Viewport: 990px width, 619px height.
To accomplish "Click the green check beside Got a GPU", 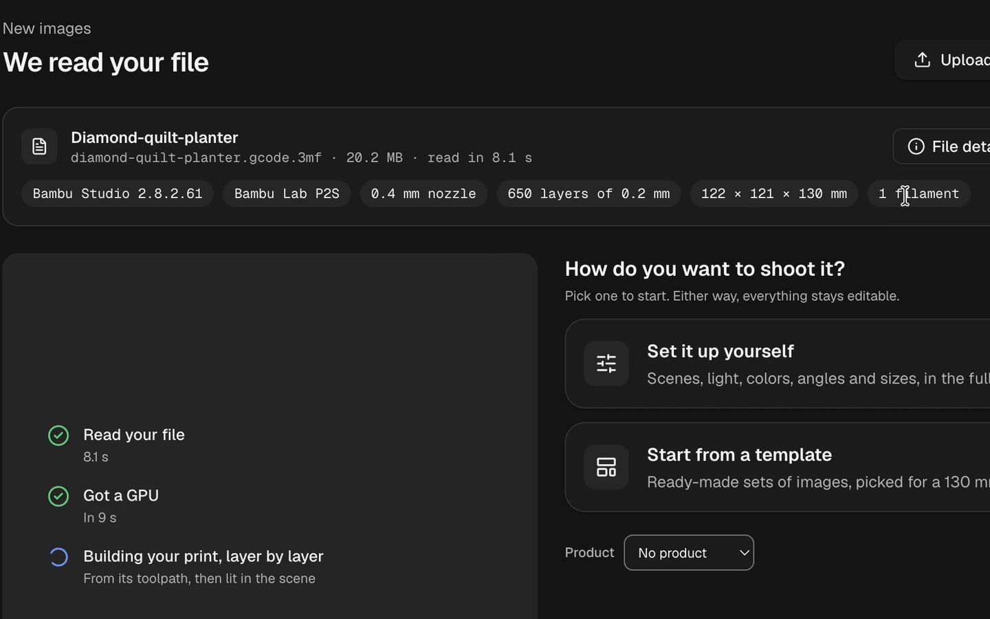I will [58, 496].
